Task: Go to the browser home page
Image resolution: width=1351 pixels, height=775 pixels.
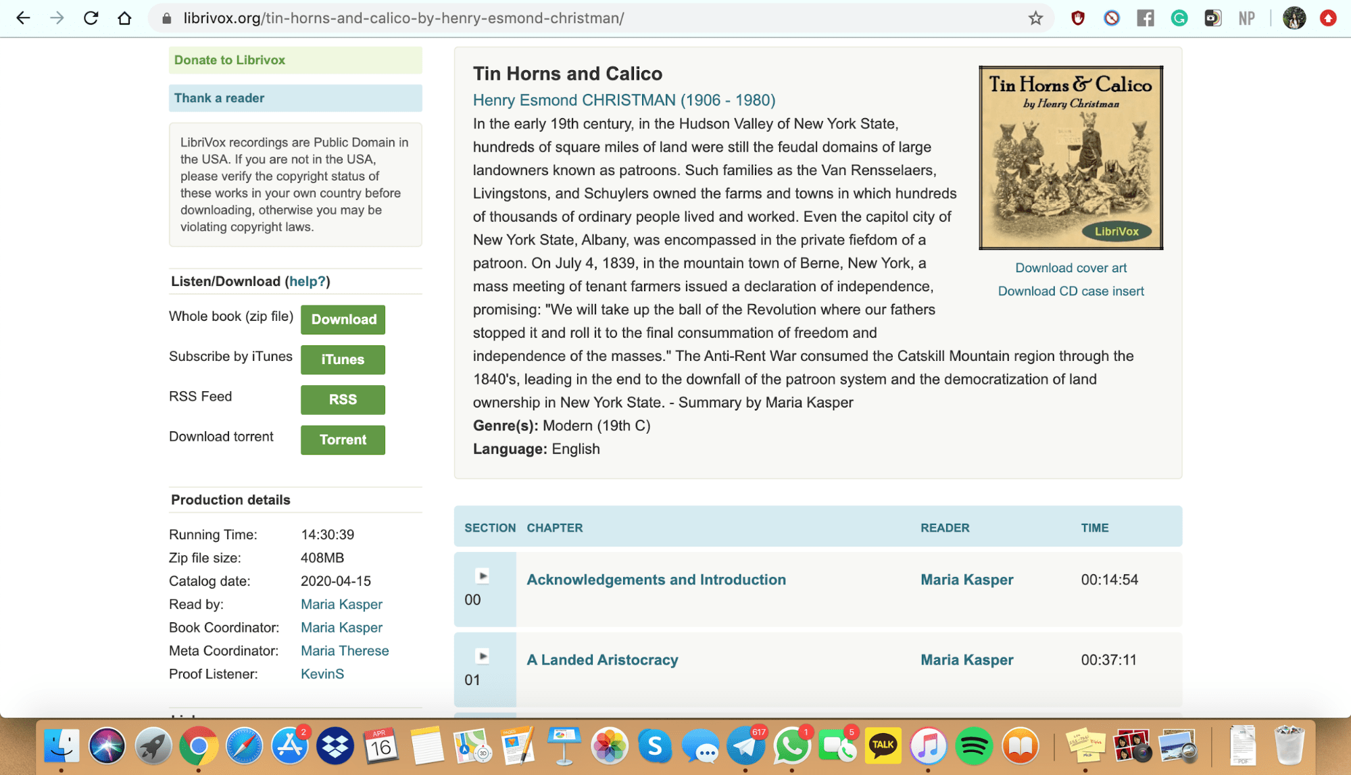Action: click(x=124, y=18)
